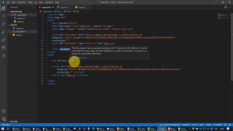Open editor More Actions ellipsis
Image resolution: width=233 pixels, height=131 pixels.
(230, 7)
